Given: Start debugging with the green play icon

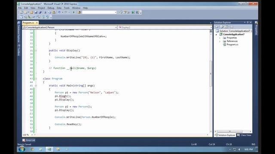Looking at the screenshot, I should tap(74, 12).
